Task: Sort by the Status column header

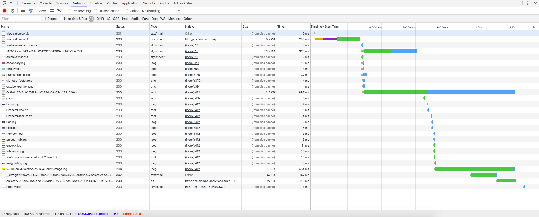Action: coord(132,26)
